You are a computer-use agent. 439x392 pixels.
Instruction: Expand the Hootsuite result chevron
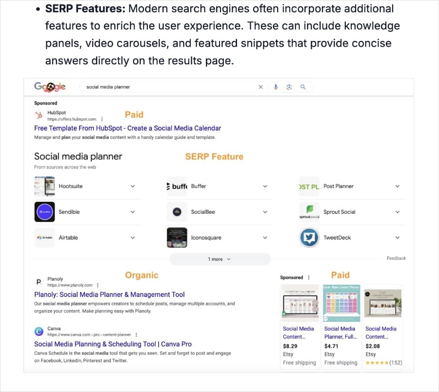(x=133, y=186)
